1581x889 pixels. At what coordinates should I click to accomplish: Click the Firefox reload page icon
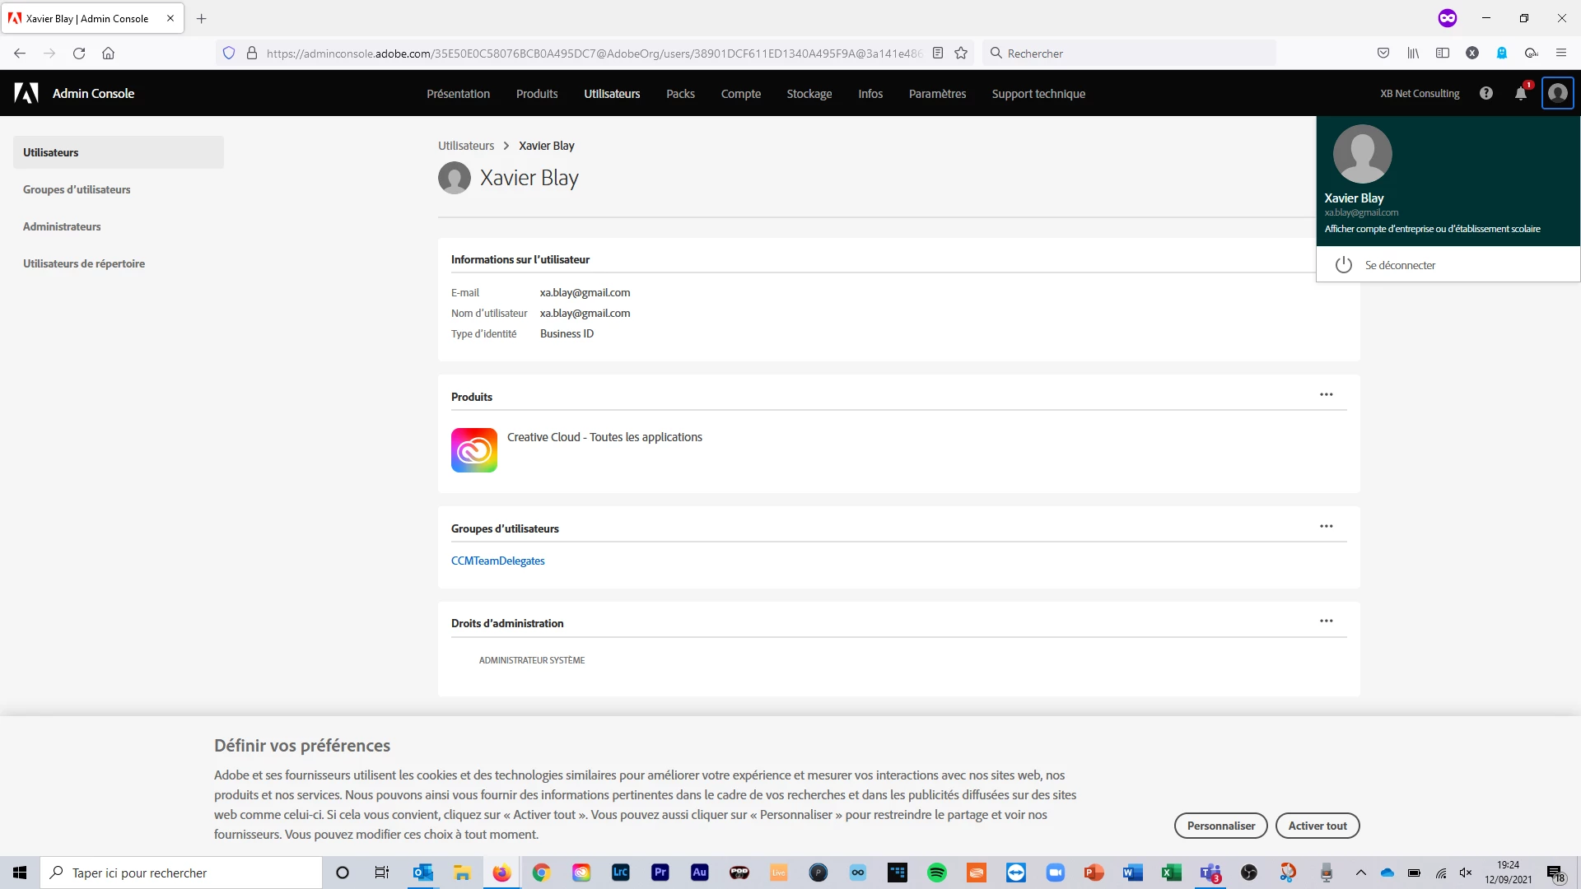(x=79, y=54)
